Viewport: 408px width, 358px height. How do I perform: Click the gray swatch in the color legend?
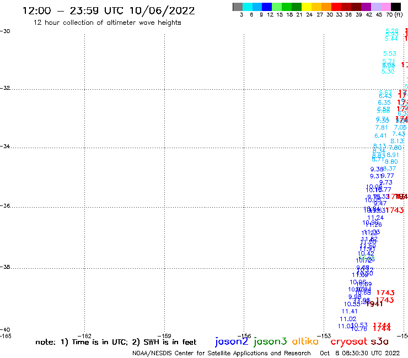(x=238, y=7)
